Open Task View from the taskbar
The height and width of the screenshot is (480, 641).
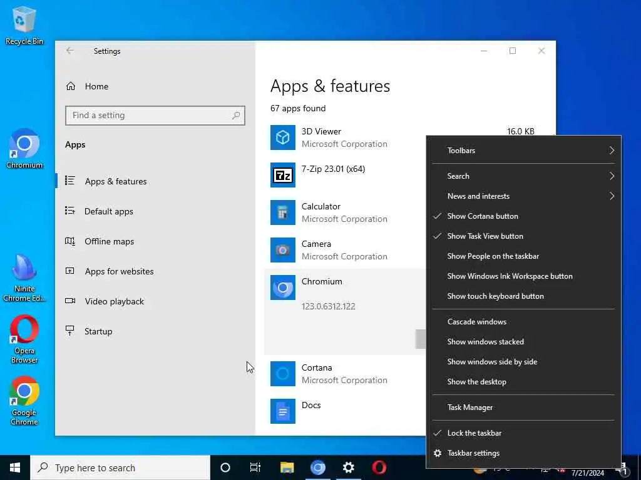pos(255,467)
